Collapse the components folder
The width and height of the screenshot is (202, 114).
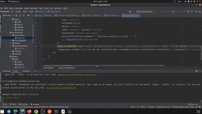click(8, 33)
